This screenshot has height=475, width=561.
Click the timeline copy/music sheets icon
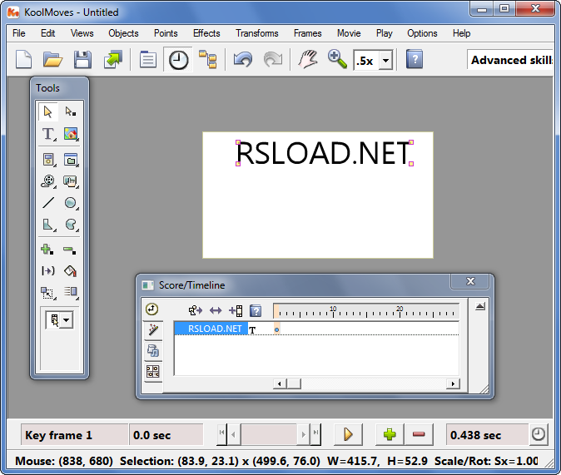click(x=153, y=350)
